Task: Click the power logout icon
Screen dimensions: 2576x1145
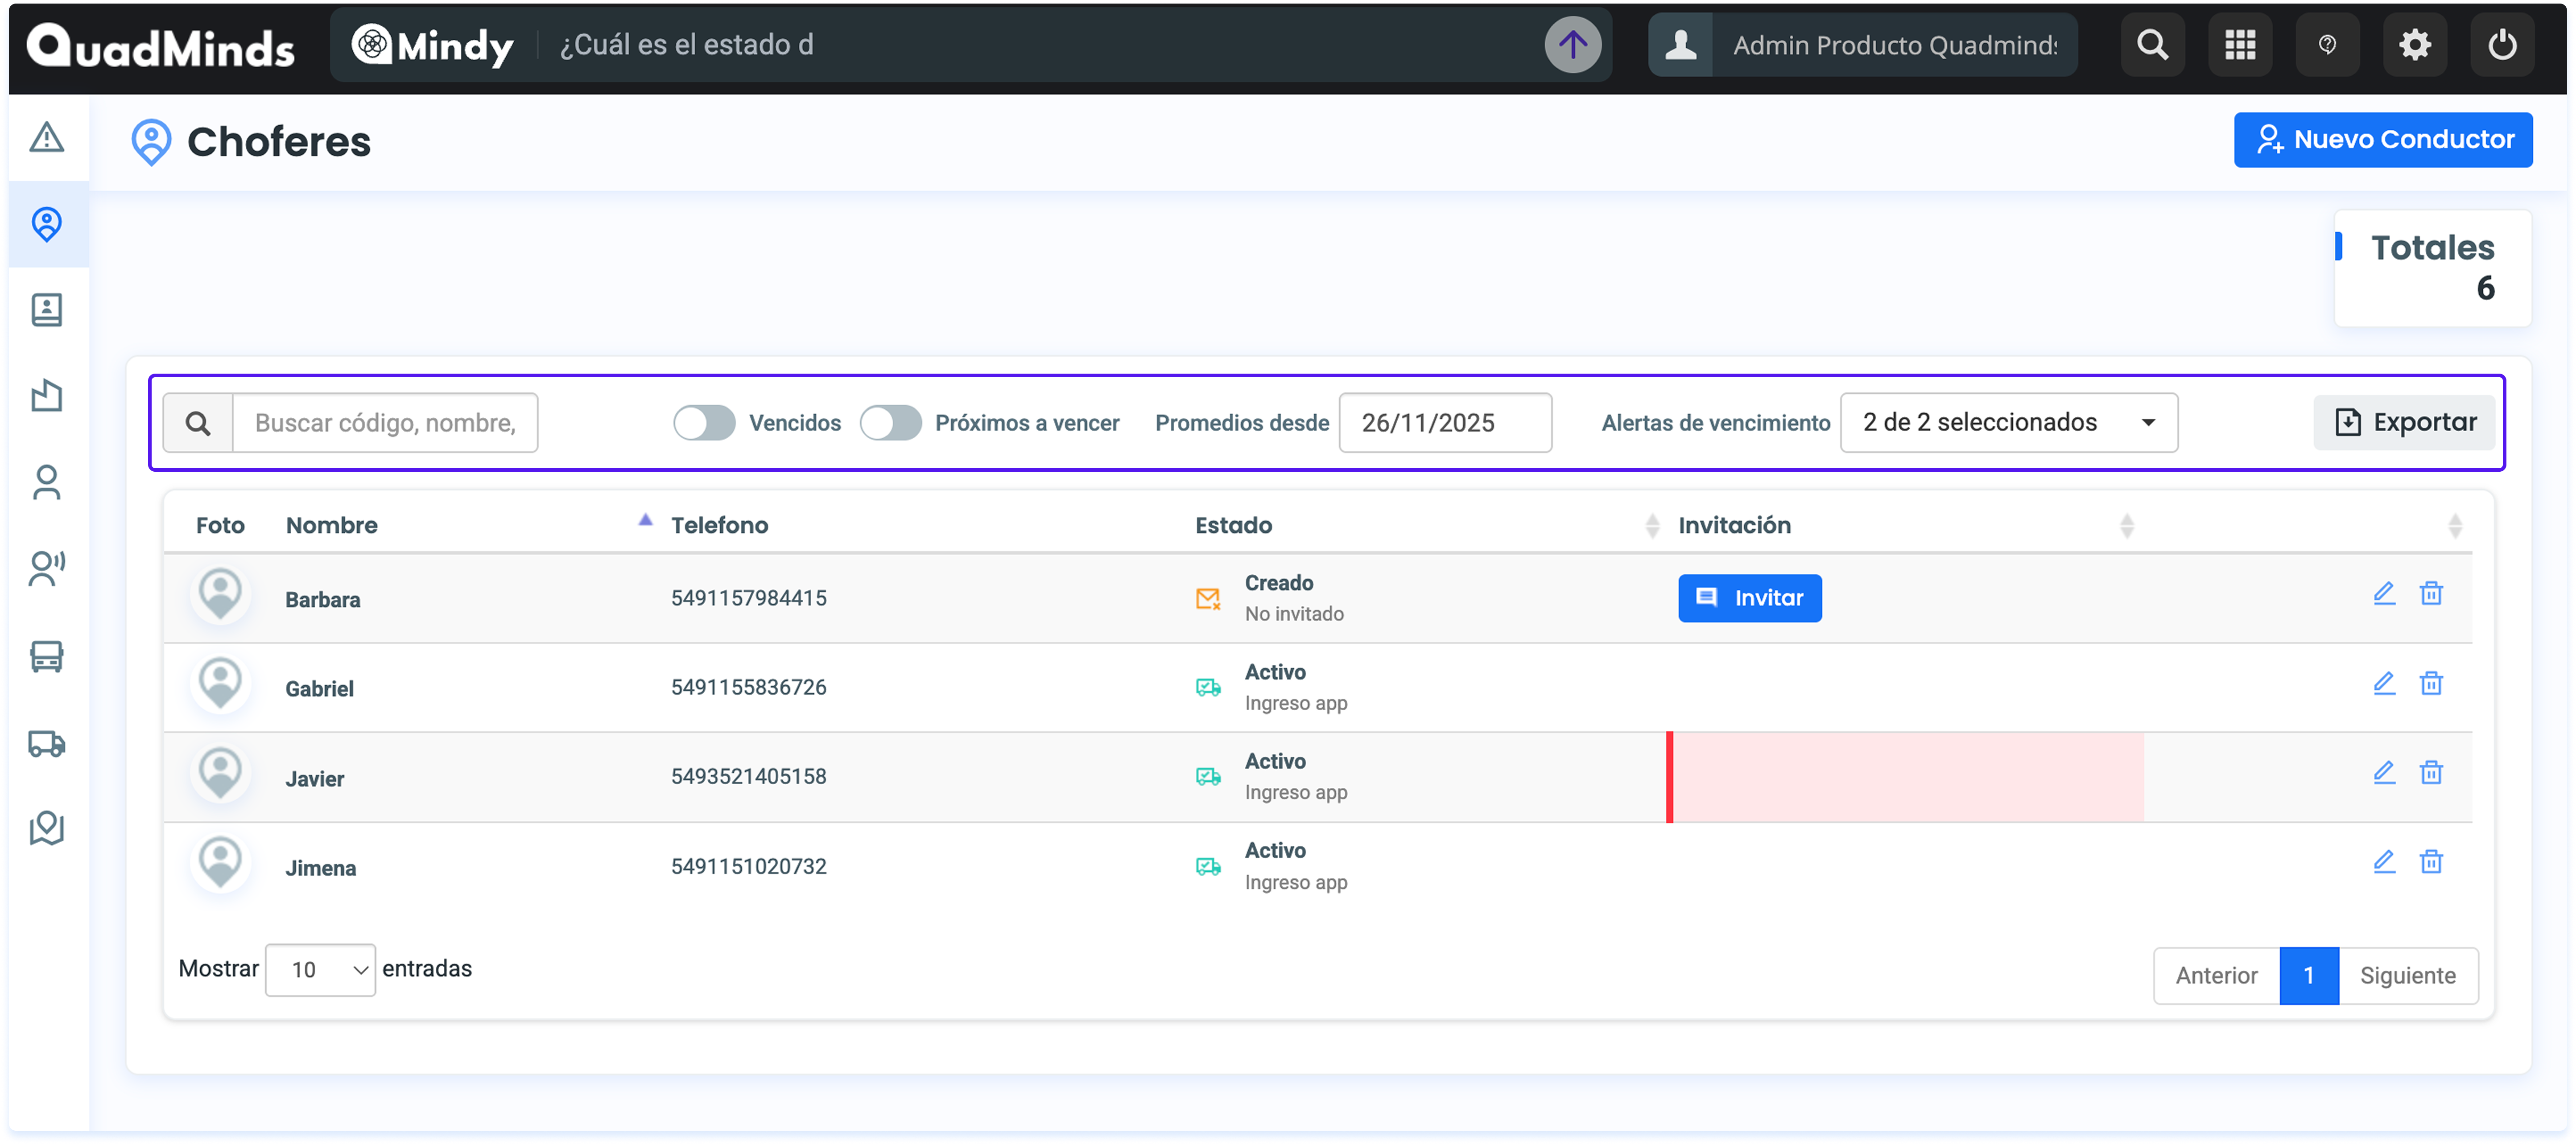Action: click(x=2502, y=45)
